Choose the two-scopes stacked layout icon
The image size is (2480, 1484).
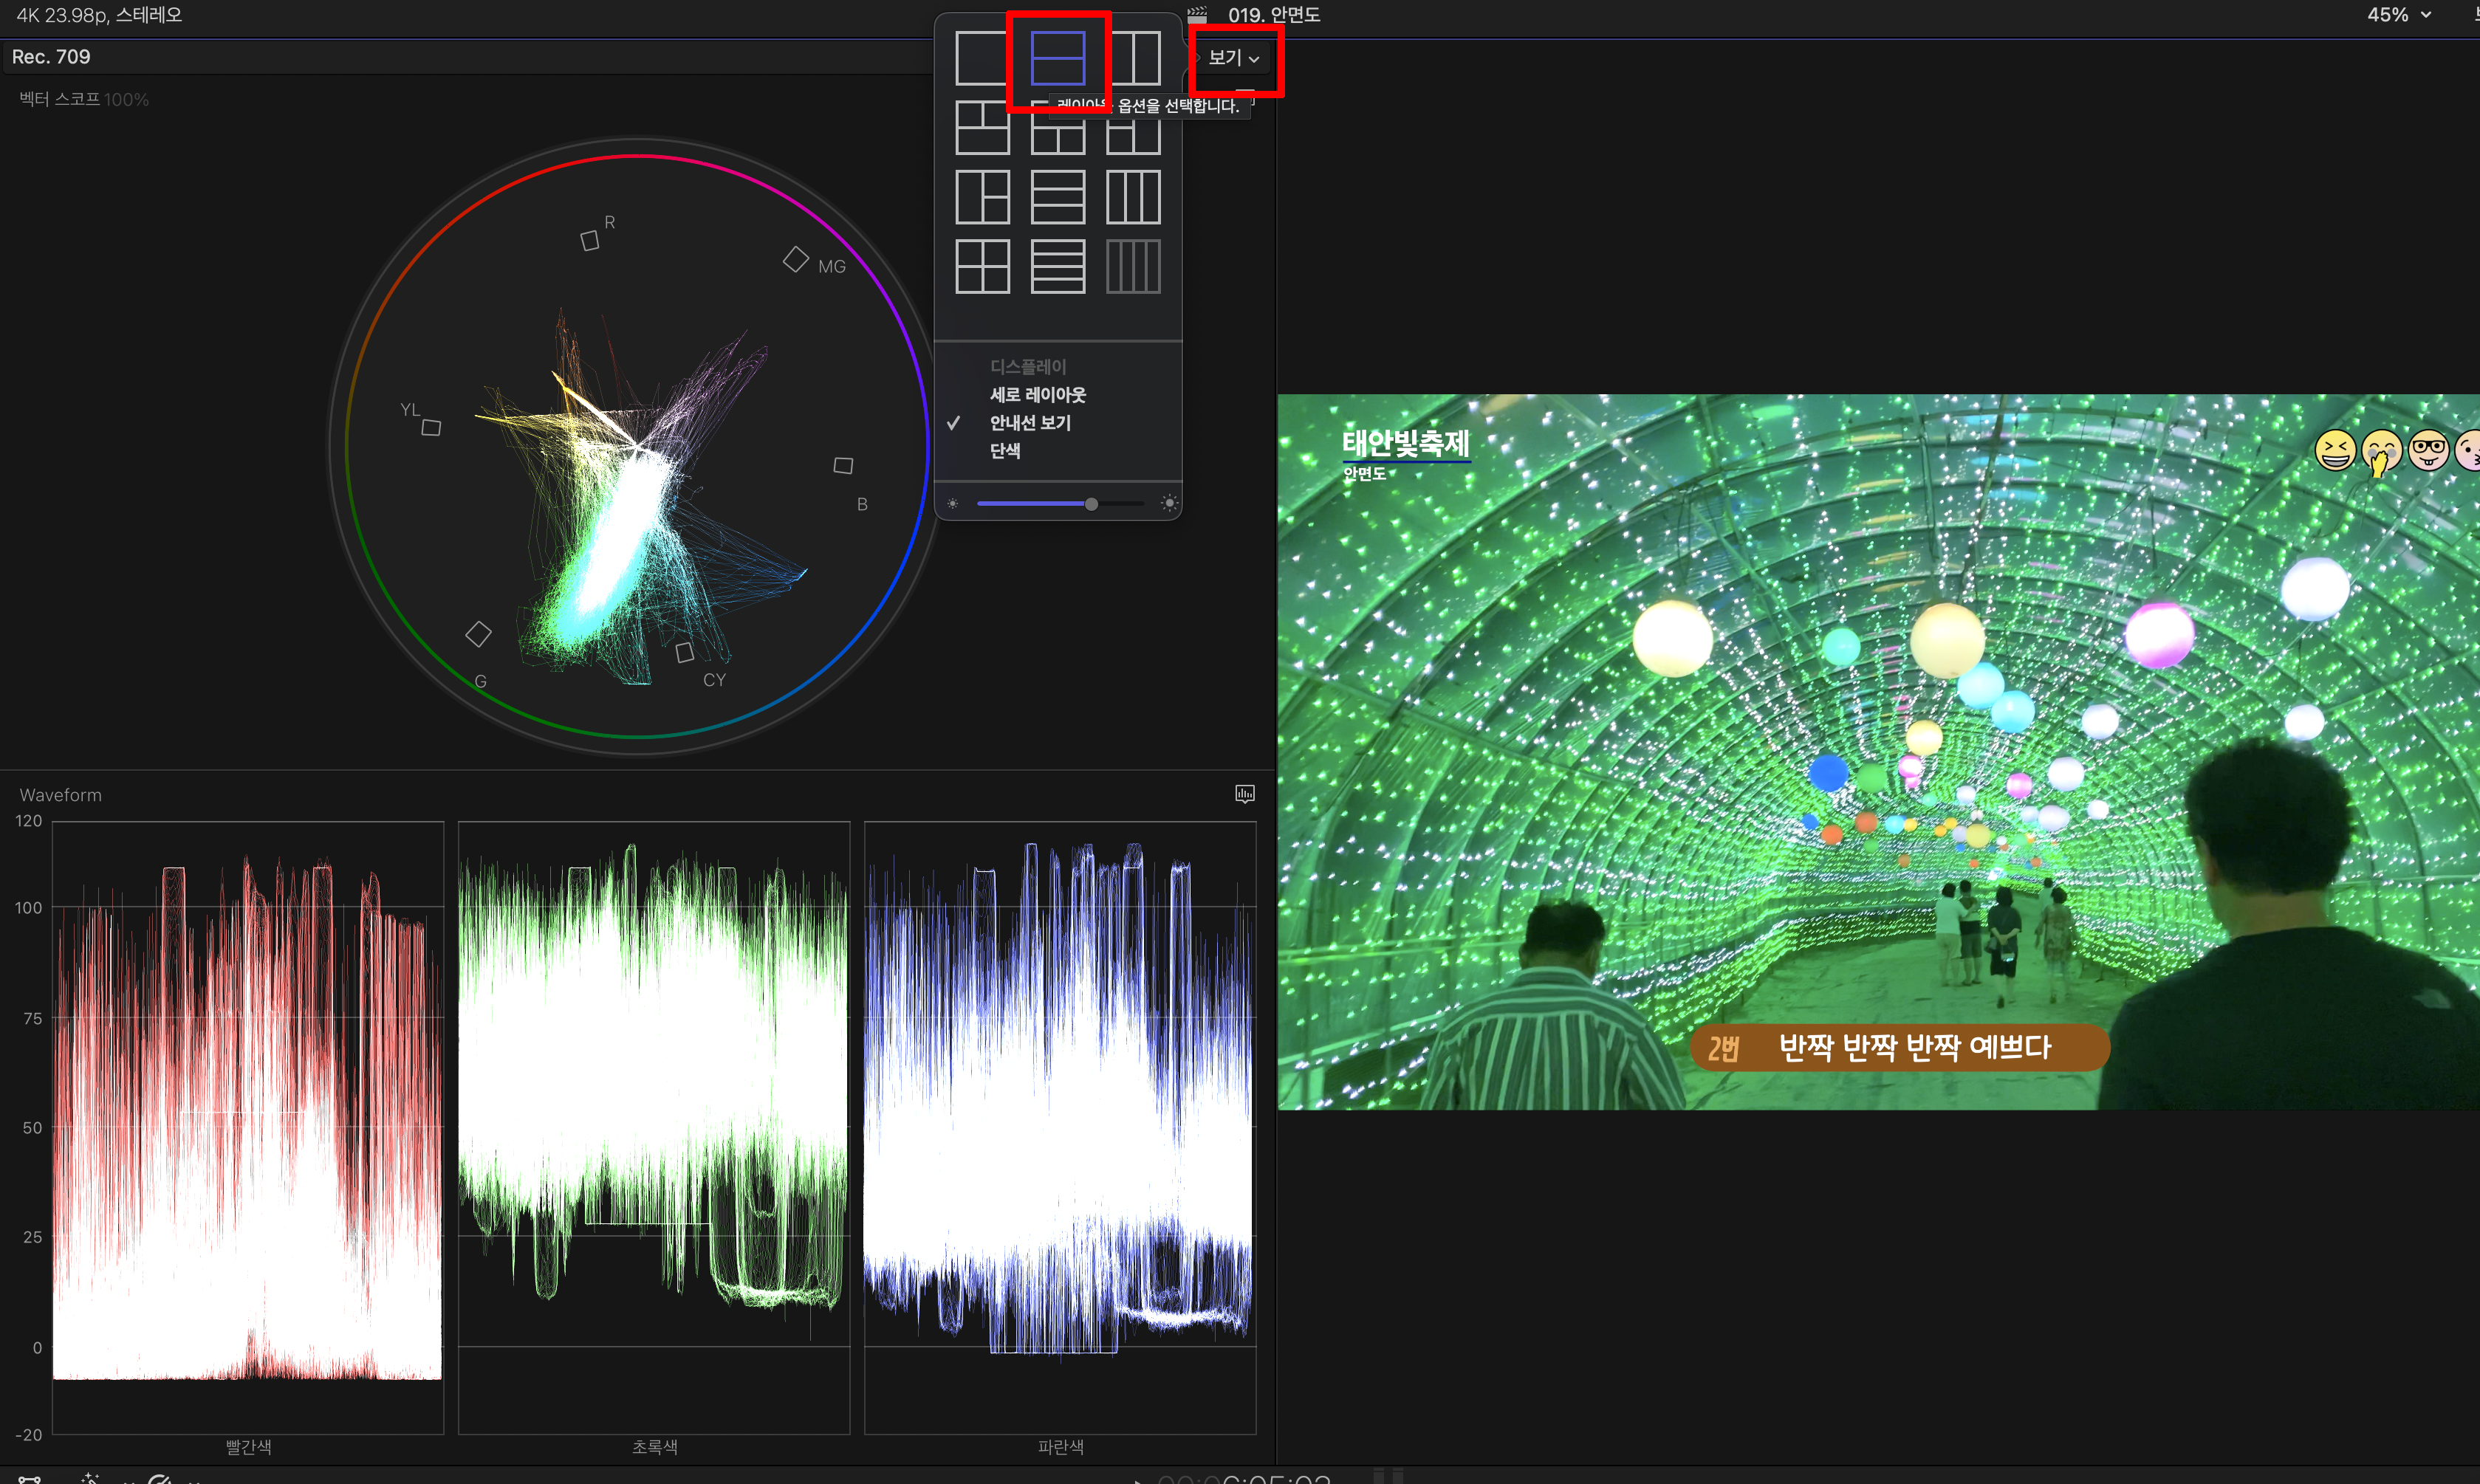pos(1057,58)
